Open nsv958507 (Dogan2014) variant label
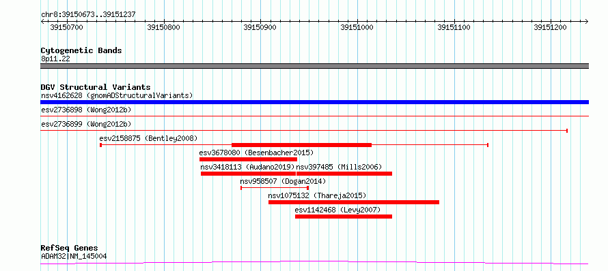The width and height of the screenshot is (608, 271). (283, 181)
